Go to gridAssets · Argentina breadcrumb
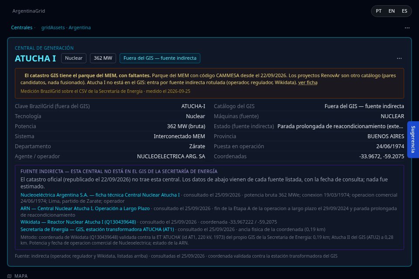The width and height of the screenshot is (419, 279). pyautogui.click(x=66, y=27)
